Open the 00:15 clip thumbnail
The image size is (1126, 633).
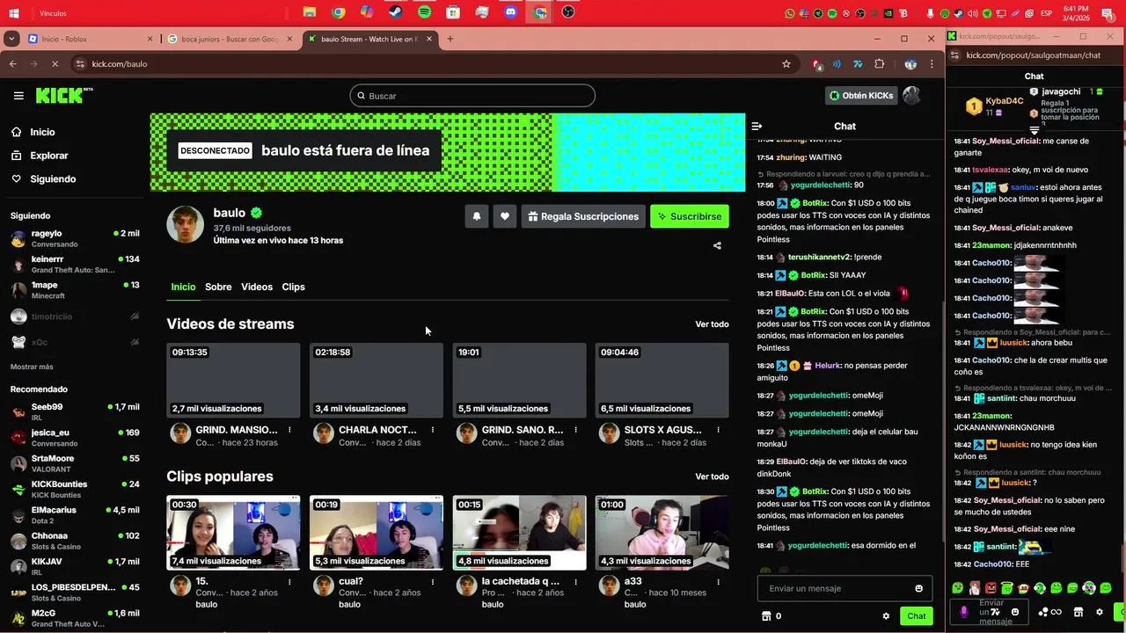pyautogui.click(x=519, y=532)
